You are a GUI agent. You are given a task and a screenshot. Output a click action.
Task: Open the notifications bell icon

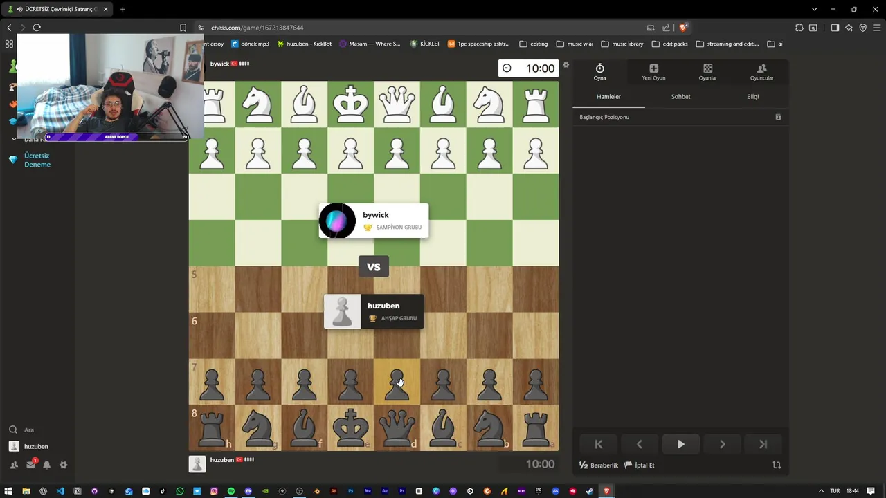pyautogui.click(x=47, y=465)
